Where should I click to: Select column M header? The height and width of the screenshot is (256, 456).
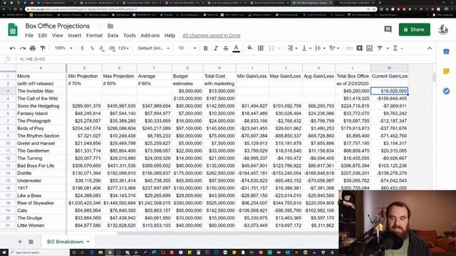[x=389, y=68]
